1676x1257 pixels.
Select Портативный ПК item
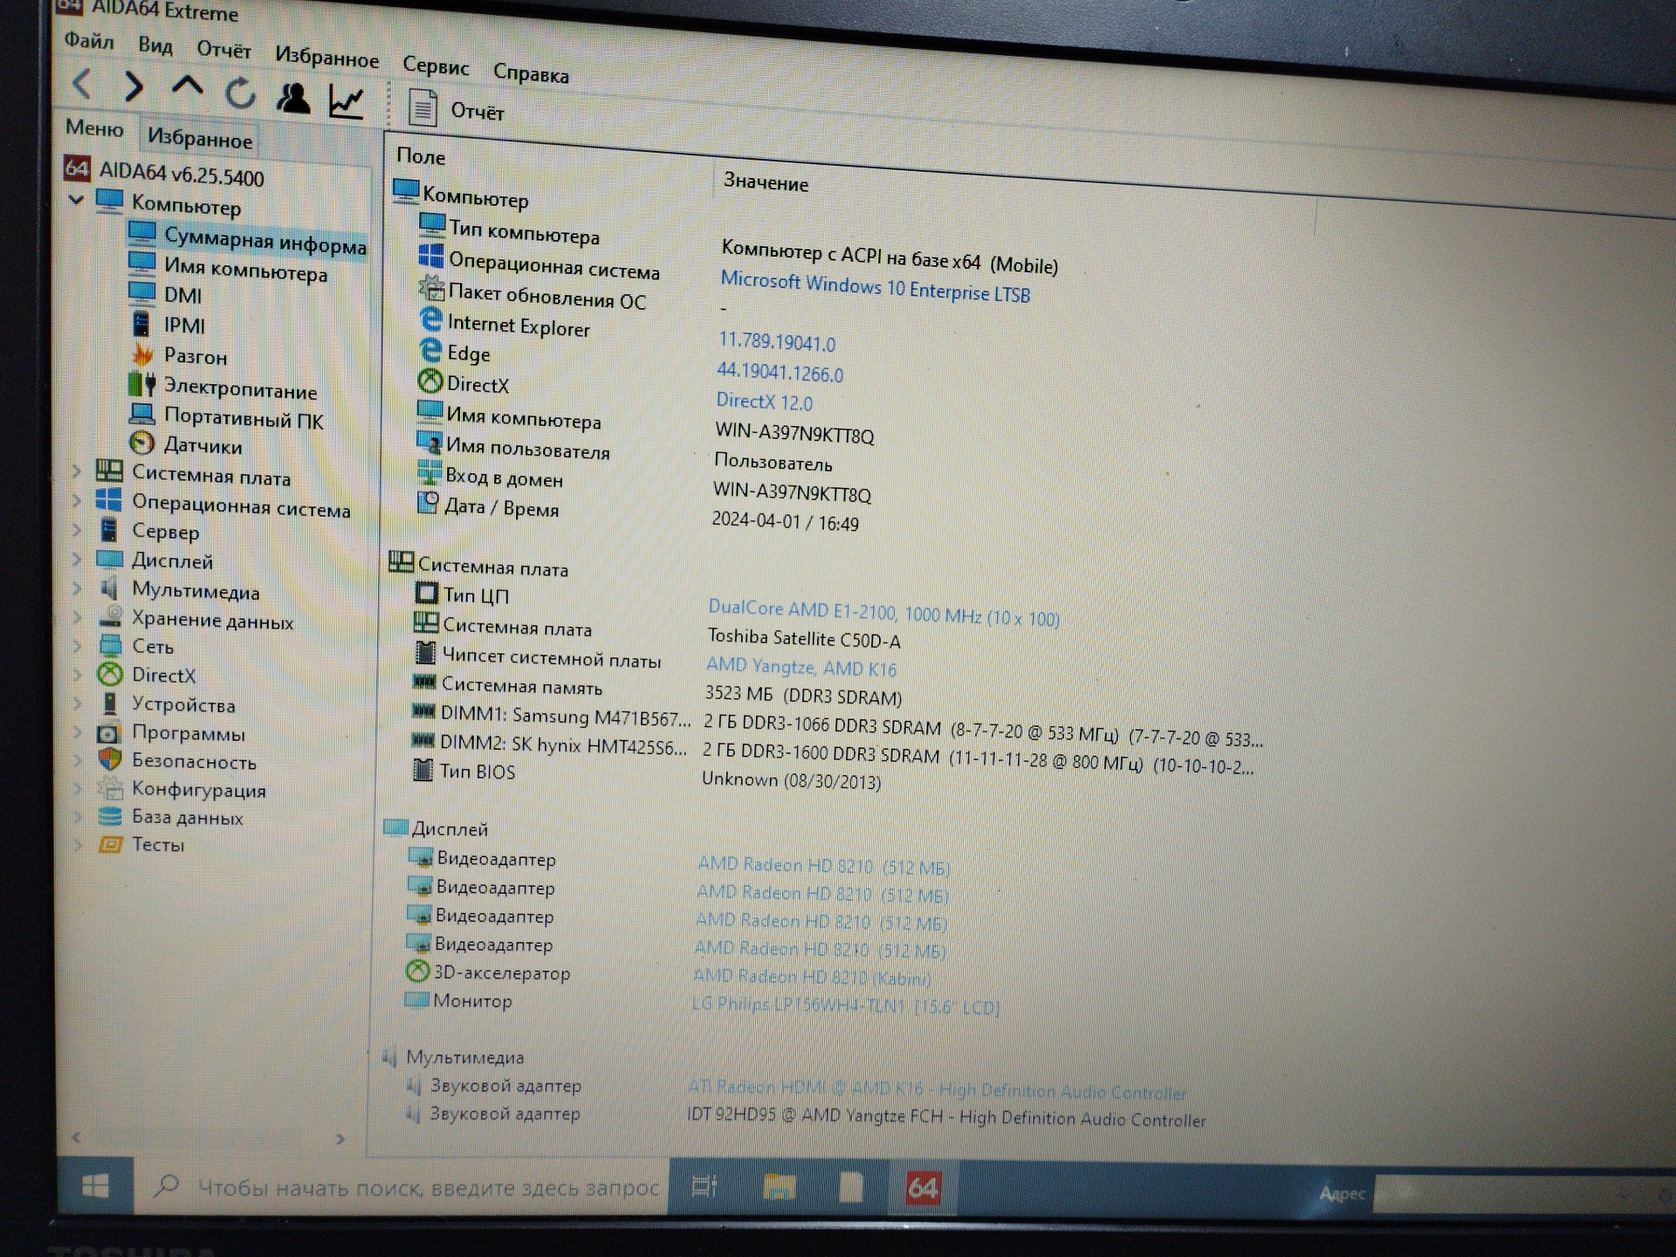pos(244,418)
